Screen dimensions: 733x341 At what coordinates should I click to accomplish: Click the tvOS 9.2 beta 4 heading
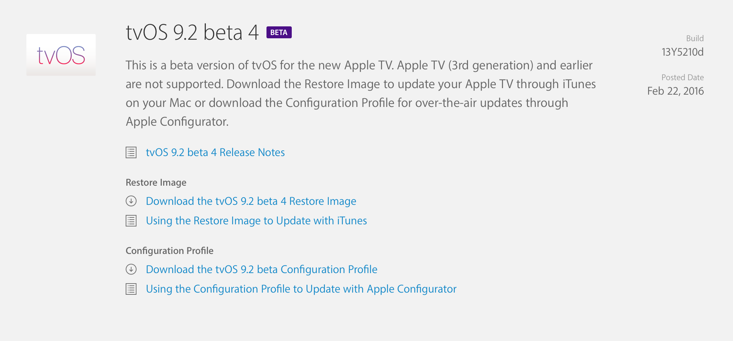pyautogui.click(x=192, y=33)
